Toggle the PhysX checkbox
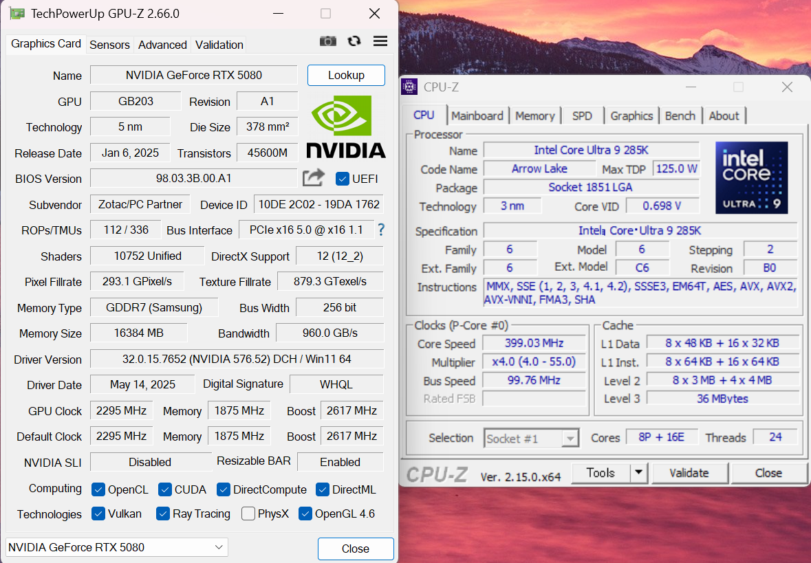Screen dimensions: 811x563 248,514
